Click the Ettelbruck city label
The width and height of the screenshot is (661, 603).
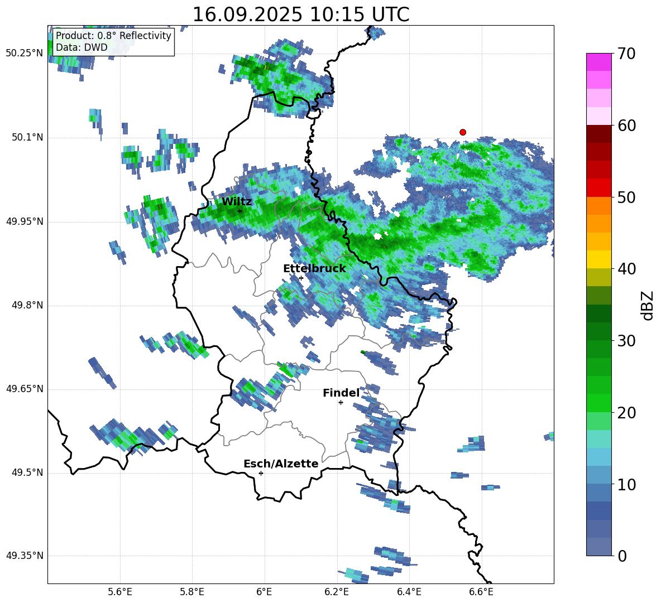[314, 269]
